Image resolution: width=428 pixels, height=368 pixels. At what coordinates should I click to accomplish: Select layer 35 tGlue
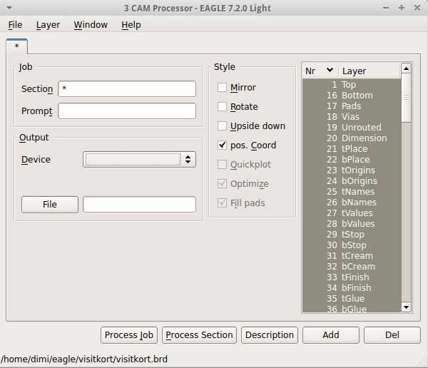coord(352,298)
